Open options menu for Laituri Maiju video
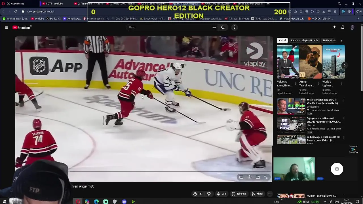This screenshot has width=363, height=204. coord(344,137)
